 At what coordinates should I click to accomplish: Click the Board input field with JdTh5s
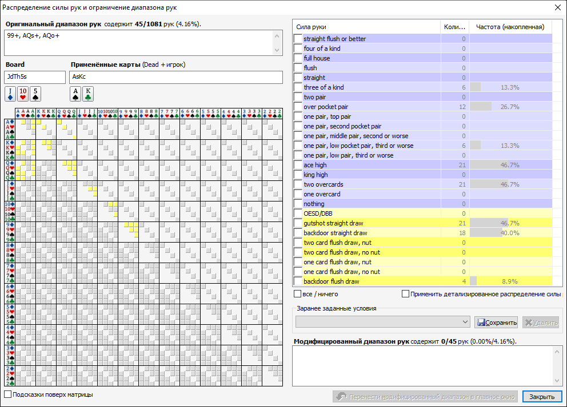(35, 77)
